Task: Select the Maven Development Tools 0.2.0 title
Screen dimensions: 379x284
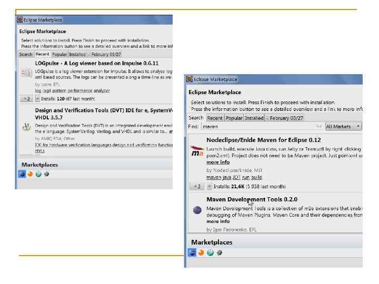Action: pos(252,199)
